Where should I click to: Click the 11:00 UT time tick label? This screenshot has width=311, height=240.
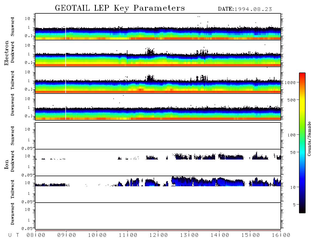pyautogui.click(x=128, y=235)
